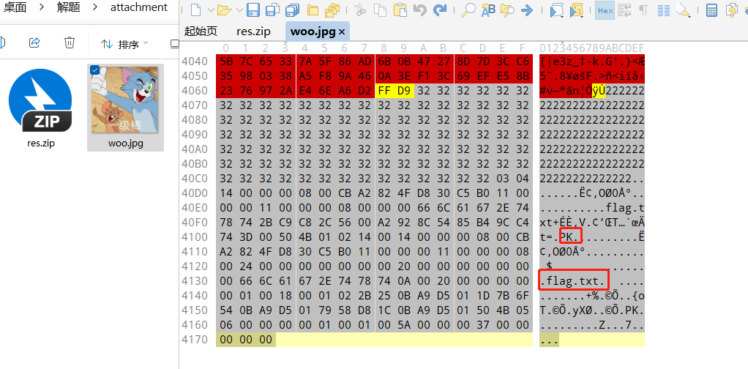Click the stacked folders toolbar icon
748x369 pixels.
click(332, 10)
